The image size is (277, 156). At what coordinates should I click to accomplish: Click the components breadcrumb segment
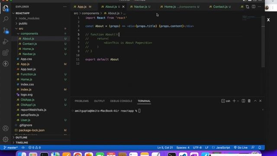(x=90, y=13)
